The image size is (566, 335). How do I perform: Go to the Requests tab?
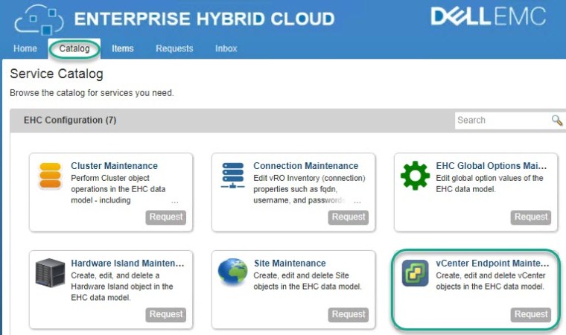(x=174, y=48)
